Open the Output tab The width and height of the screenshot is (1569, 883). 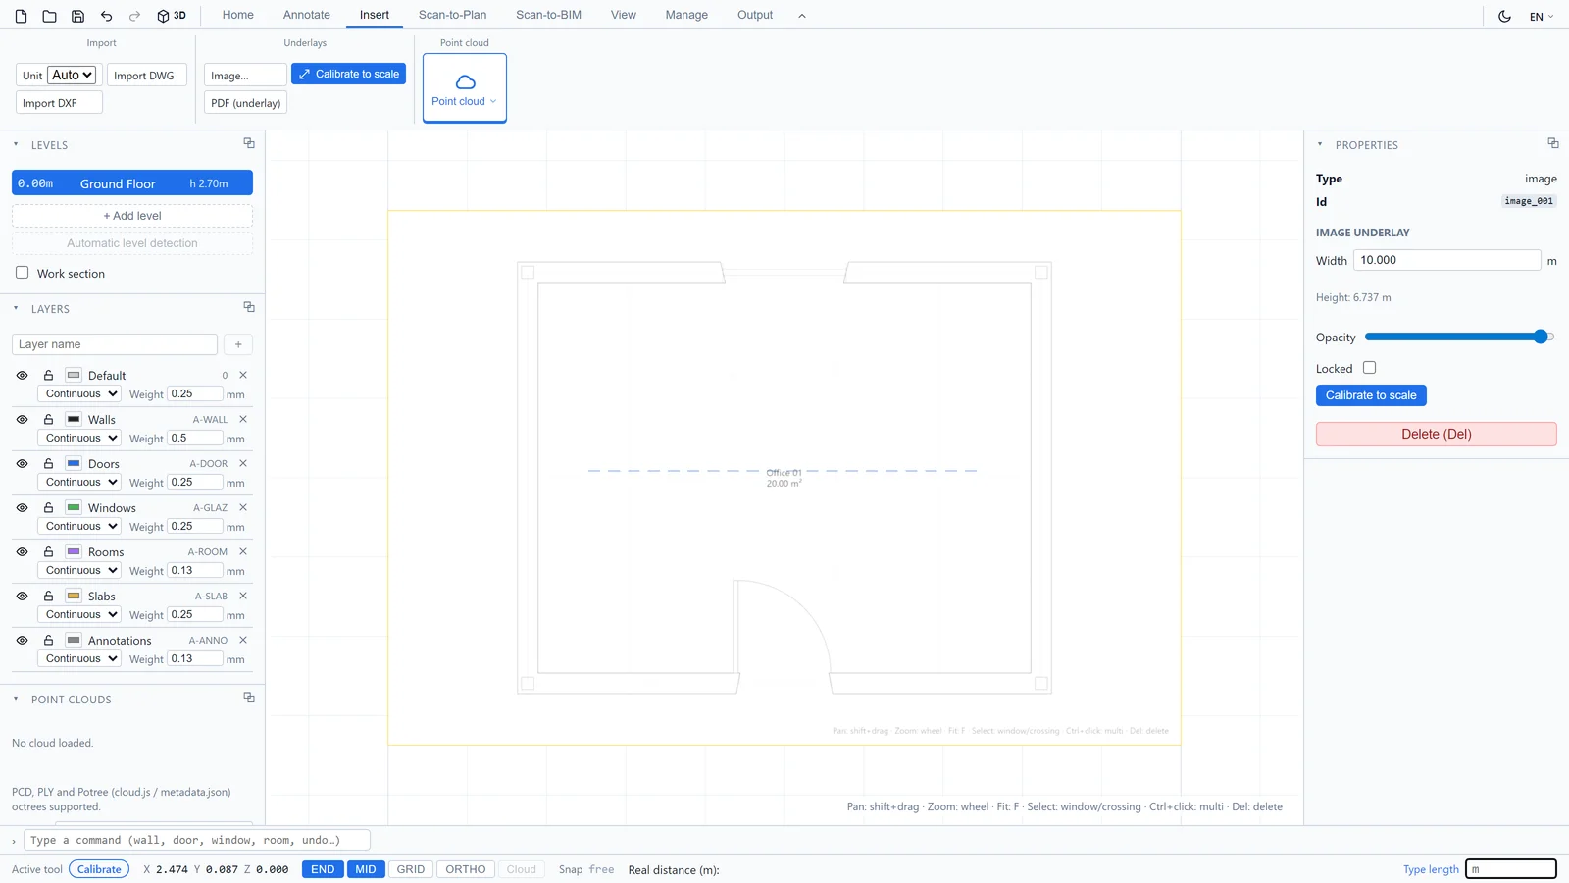(755, 15)
